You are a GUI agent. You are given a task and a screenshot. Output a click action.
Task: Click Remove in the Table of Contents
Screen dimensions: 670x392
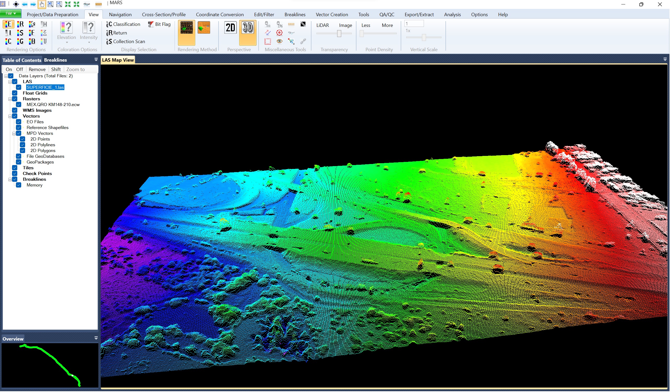[x=37, y=69]
